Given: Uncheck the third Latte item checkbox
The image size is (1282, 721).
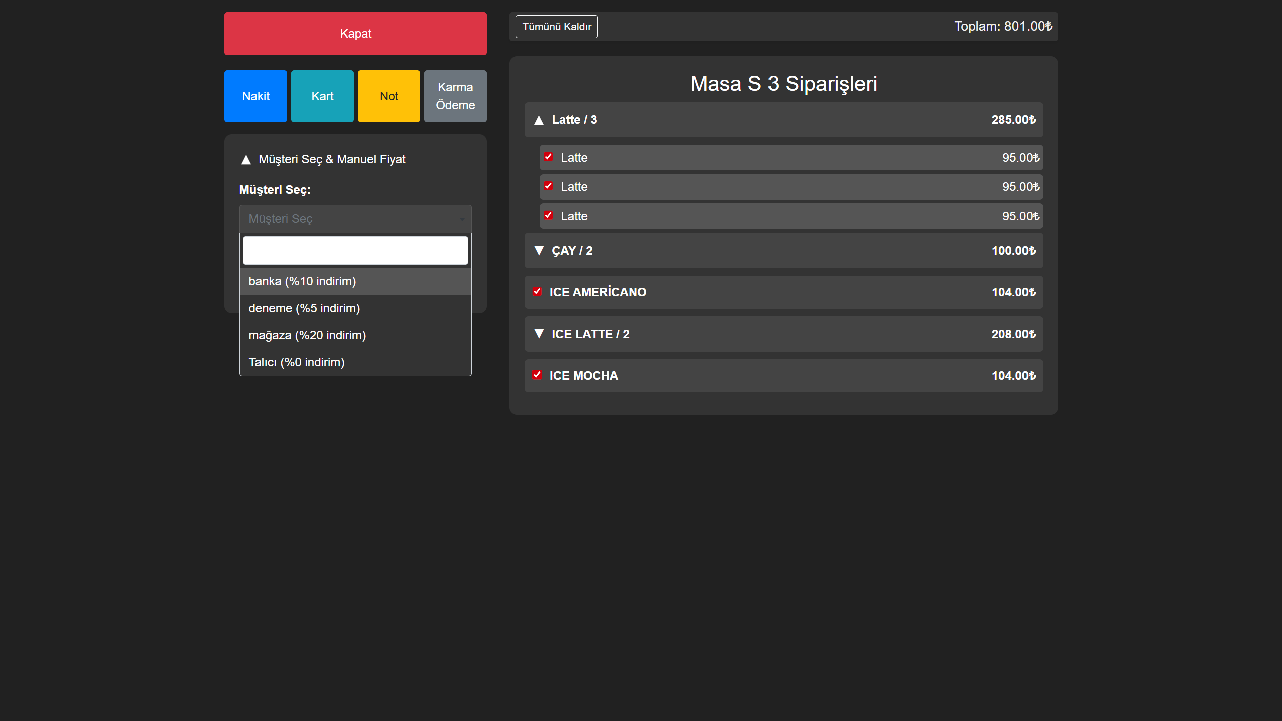Looking at the screenshot, I should pyautogui.click(x=548, y=216).
